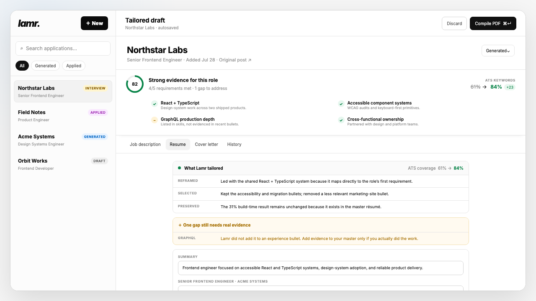Filter applications by Generated
Screen dimensions: 536x301
(x=45, y=66)
